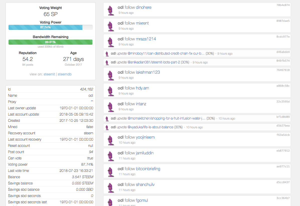The image size is (300, 206).
Task: Click the Savings sbd balance value 0.000 SBD
Action: pos(84,189)
